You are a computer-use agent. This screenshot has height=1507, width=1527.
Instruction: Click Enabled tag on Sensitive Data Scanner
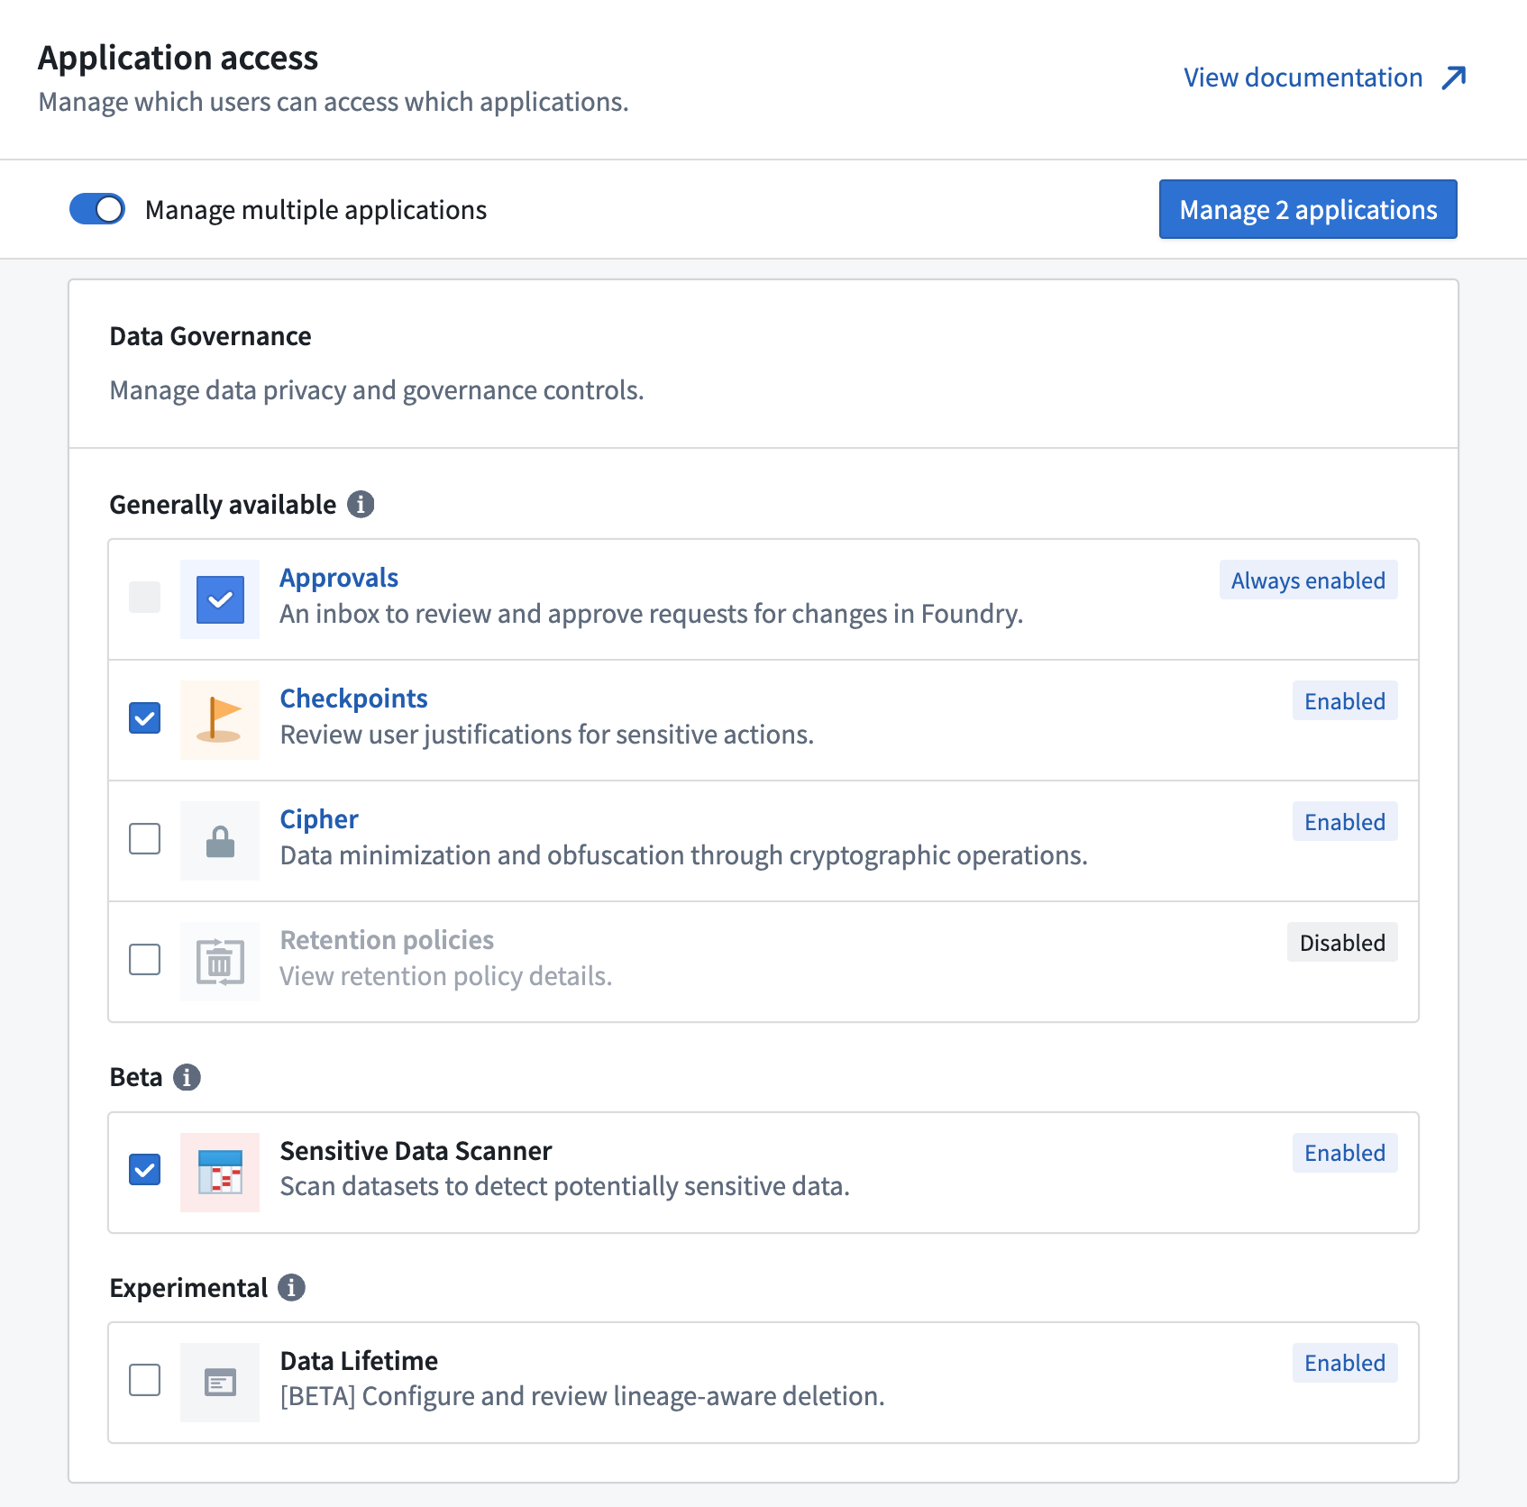[1345, 1153]
